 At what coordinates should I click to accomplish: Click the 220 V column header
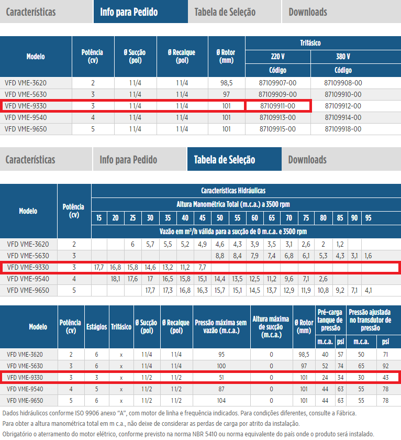pyautogui.click(x=278, y=57)
